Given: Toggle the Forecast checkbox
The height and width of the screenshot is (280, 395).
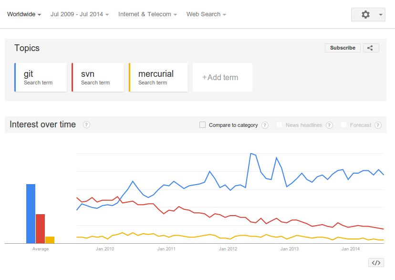Looking at the screenshot, I should [x=344, y=125].
